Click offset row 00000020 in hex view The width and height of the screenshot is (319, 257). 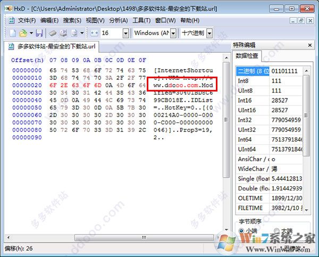[x=27, y=85]
